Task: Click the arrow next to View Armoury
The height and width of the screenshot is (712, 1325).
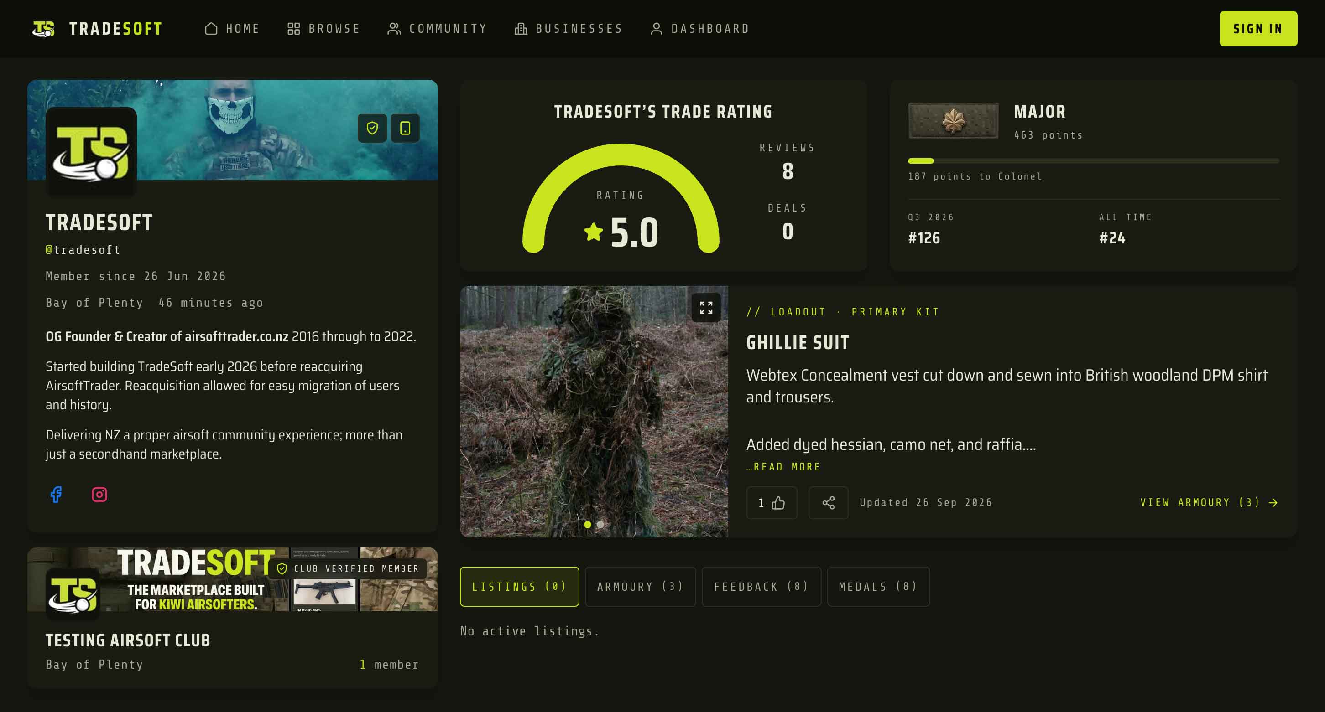Action: pyautogui.click(x=1273, y=502)
